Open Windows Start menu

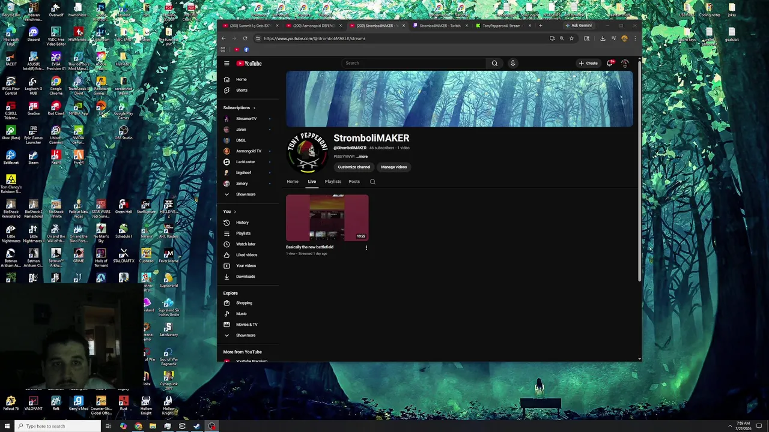coord(6,426)
